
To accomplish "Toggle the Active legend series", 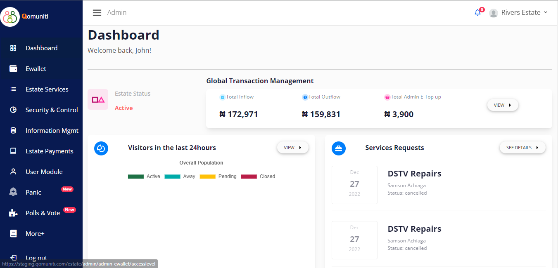I will pos(144,176).
